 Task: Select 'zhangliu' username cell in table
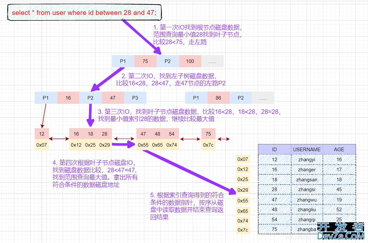(307, 210)
